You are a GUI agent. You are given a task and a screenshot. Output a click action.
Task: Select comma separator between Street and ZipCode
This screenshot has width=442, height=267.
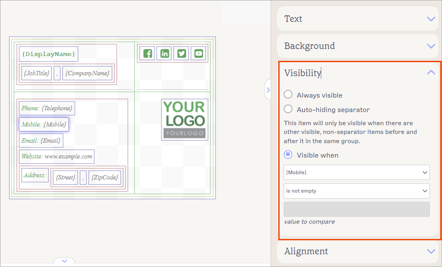83,177
